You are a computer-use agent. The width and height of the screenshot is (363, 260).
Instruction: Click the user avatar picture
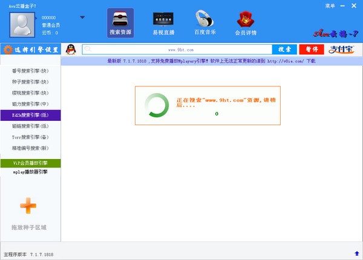click(22, 25)
